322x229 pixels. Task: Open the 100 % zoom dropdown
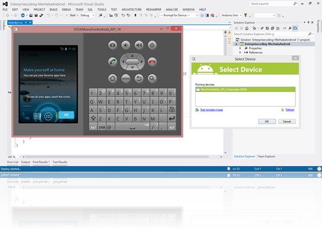[20, 157]
